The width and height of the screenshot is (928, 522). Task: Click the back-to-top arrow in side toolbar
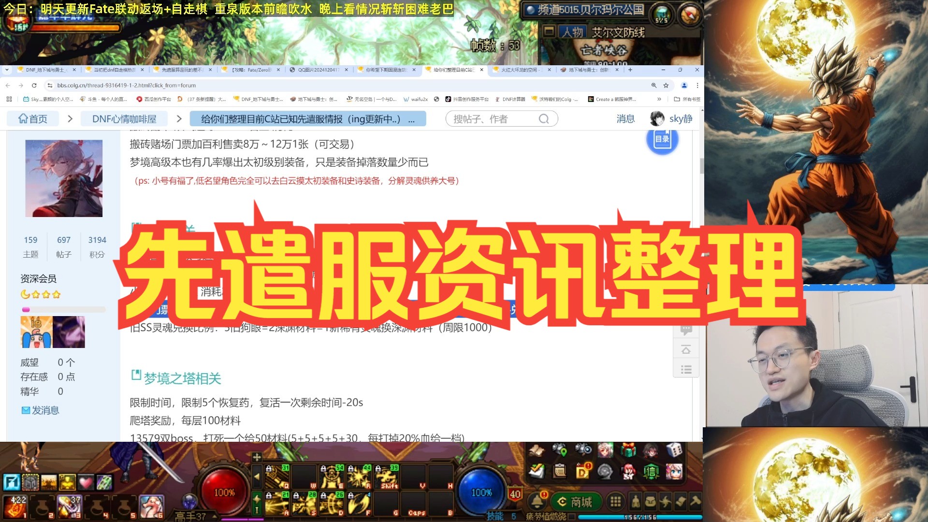pos(686,350)
